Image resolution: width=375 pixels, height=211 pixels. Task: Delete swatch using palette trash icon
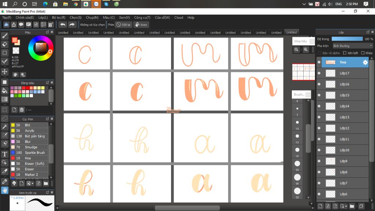click(22, 110)
